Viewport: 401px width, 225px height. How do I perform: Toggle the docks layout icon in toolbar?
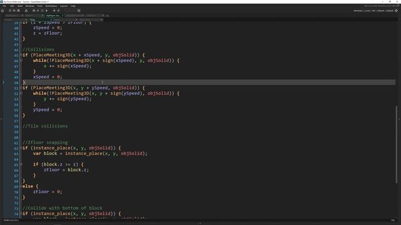(79, 11)
